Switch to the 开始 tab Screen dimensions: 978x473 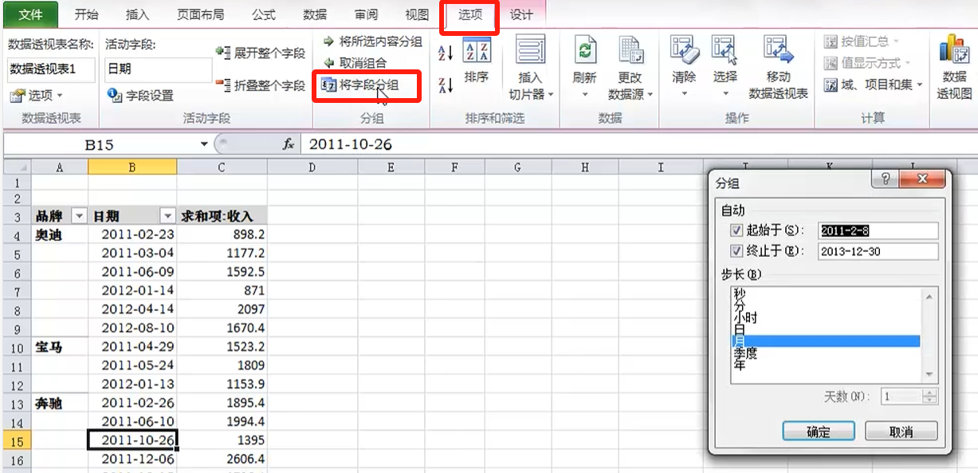(86, 15)
